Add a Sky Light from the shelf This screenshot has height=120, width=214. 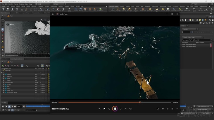[163, 9]
